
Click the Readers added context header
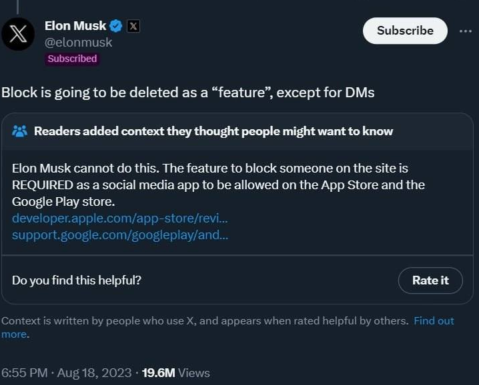pyautogui.click(x=213, y=131)
